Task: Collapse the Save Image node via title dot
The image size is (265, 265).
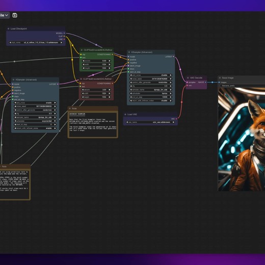Action: [220, 78]
